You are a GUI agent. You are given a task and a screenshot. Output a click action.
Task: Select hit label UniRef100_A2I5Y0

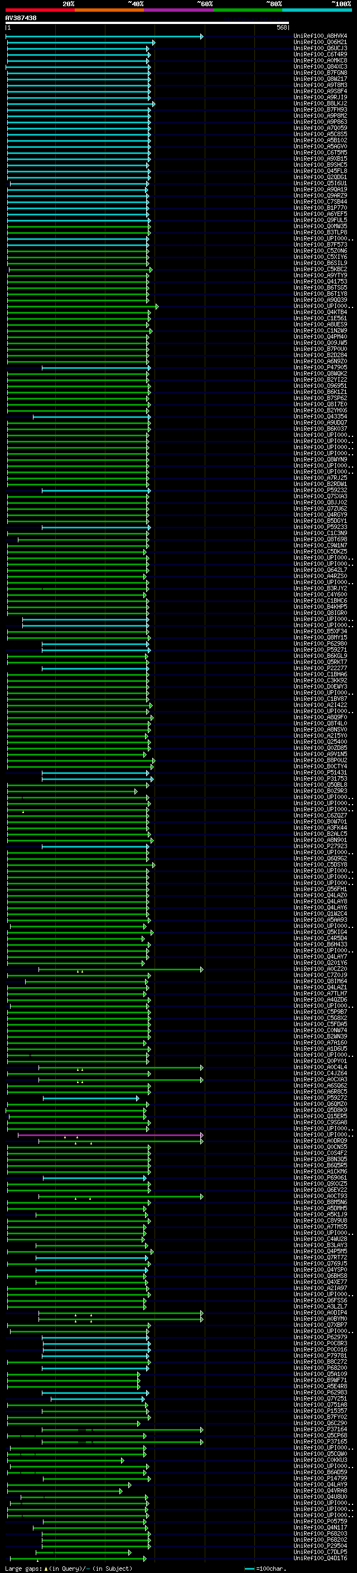tap(320, 736)
